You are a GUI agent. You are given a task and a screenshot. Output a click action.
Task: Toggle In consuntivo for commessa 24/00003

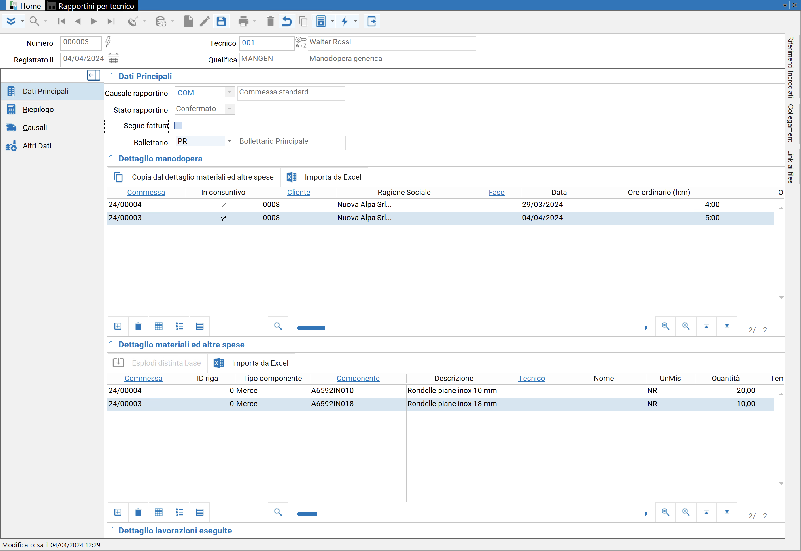(223, 218)
